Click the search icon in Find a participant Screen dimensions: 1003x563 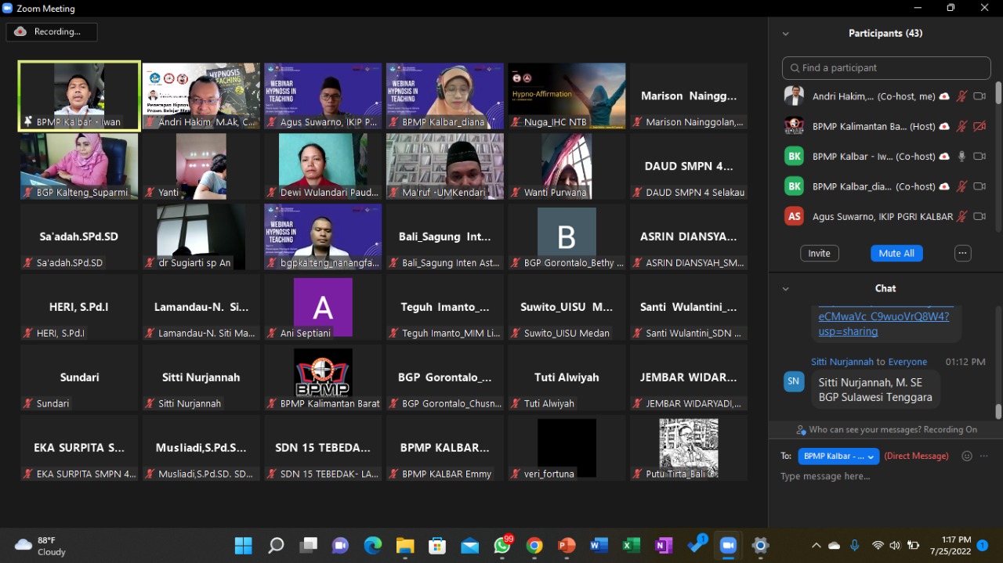pyautogui.click(x=795, y=68)
